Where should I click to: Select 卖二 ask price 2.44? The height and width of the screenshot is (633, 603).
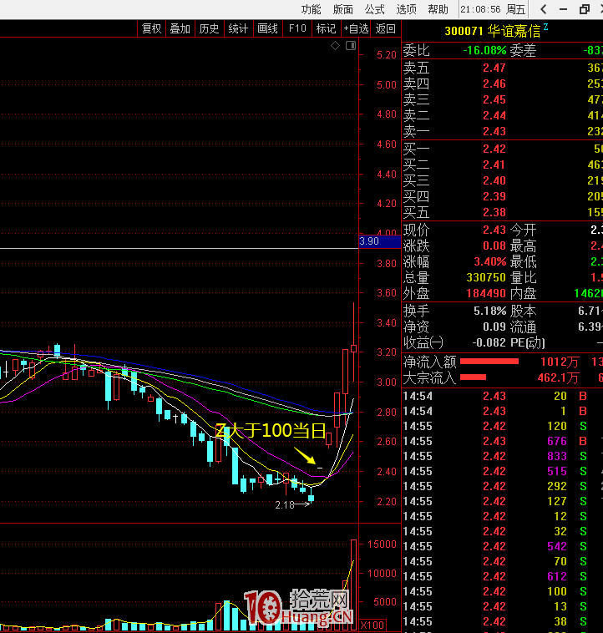click(x=494, y=115)
